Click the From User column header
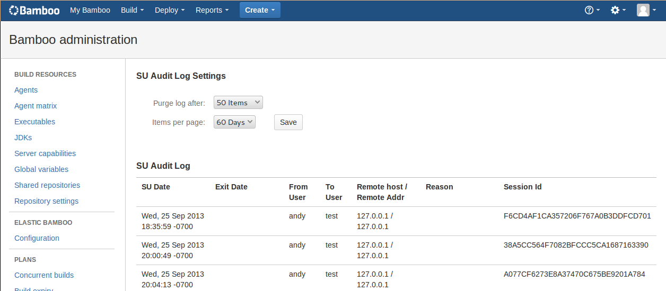666x291 pixels. [298, 192]
